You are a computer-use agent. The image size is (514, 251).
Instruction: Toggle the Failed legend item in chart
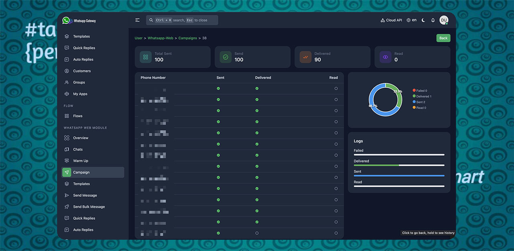click(421, 91)
